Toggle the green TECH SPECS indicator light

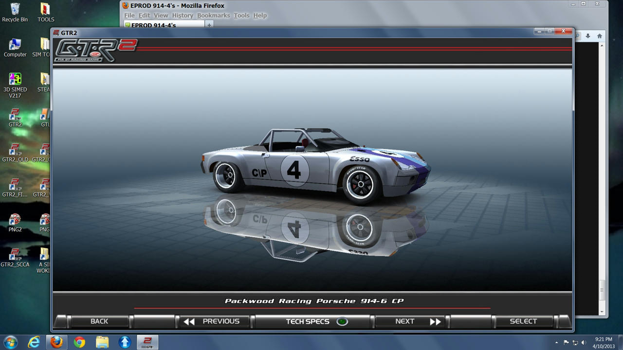pos(342,321)
